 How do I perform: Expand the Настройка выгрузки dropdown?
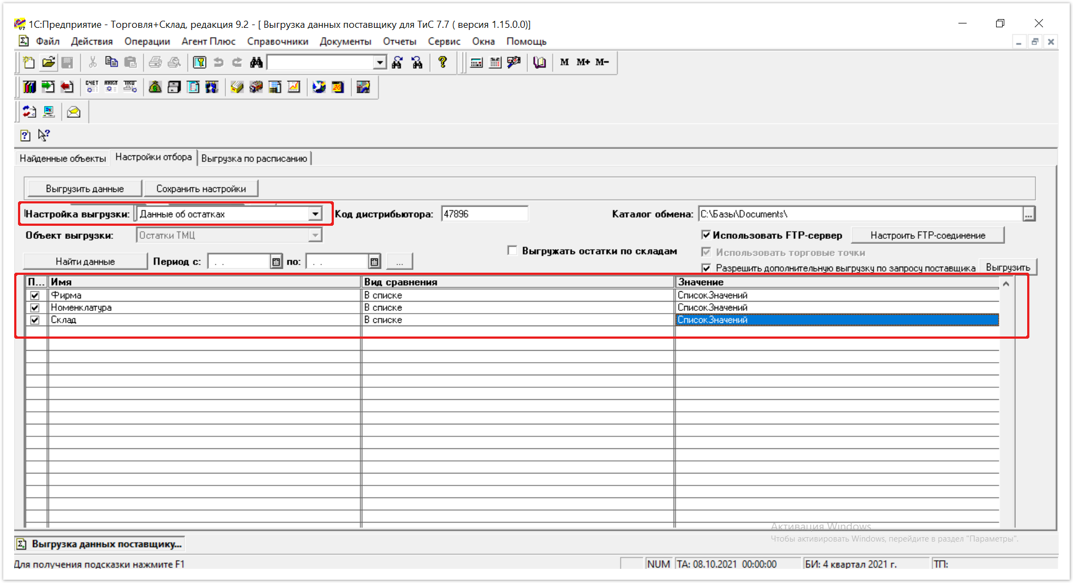coord(315,214)
